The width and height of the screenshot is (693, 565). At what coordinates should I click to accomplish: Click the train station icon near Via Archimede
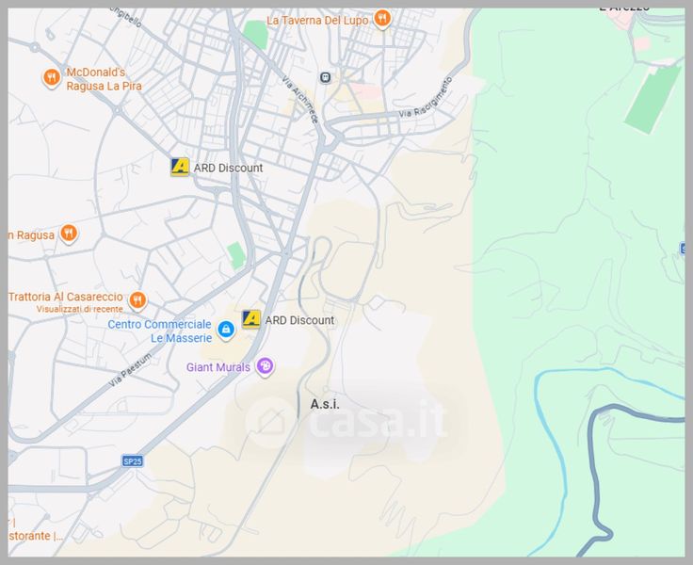326,77
